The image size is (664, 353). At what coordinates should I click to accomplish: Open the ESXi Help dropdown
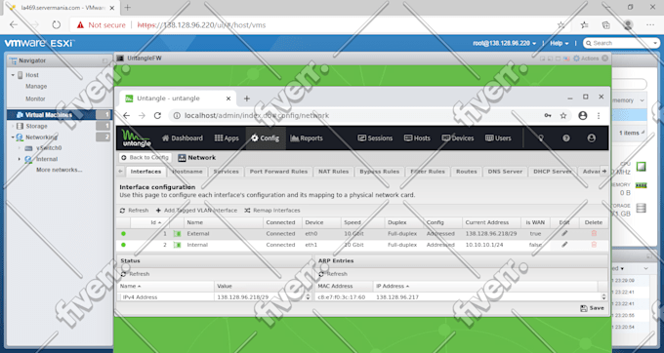tap(559, 43)
